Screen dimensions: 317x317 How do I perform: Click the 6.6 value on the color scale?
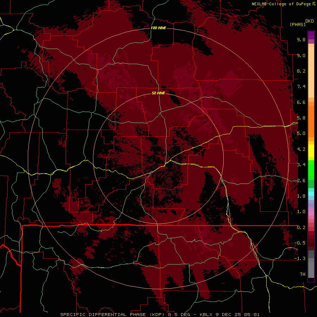pos(301,102)
